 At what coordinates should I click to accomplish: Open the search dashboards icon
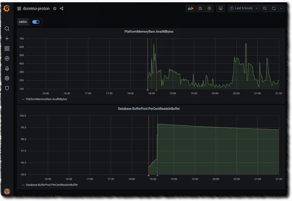pos(7,29)
